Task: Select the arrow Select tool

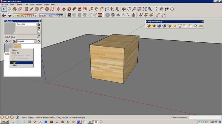Action: click(x=4, y=9)
